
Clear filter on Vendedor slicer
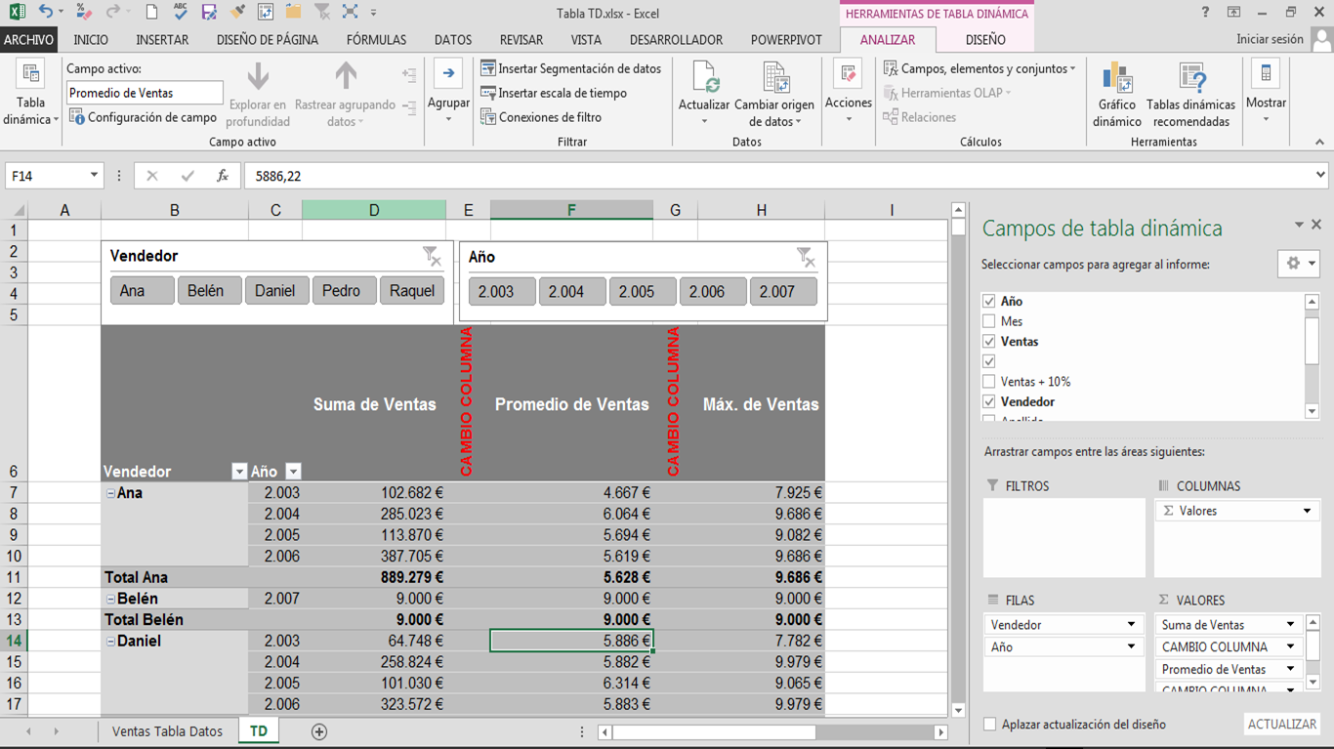point(432,257)
